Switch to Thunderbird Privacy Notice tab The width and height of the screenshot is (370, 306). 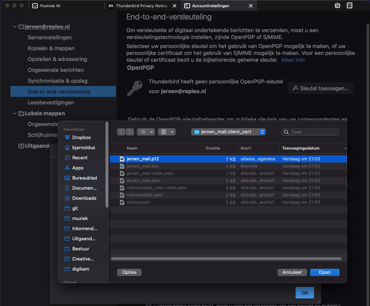[x=142, y=6]
